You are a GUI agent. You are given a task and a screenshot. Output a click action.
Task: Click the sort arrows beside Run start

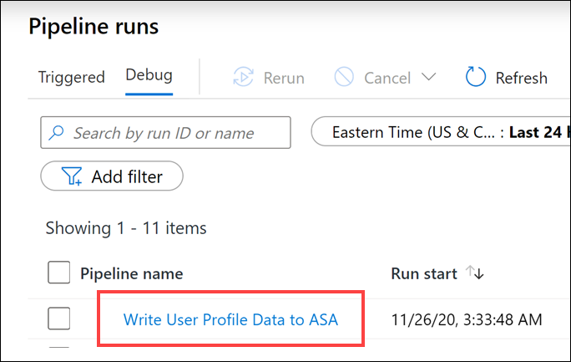(x=475, y=273)
